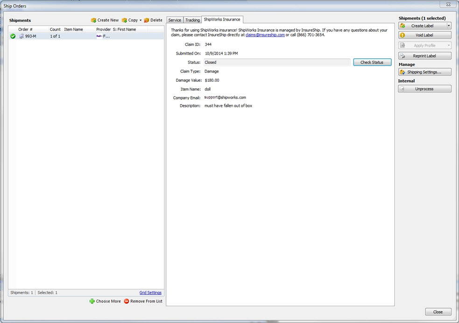
Task: Click the green checkmark status icon
Action: point(13,36)
